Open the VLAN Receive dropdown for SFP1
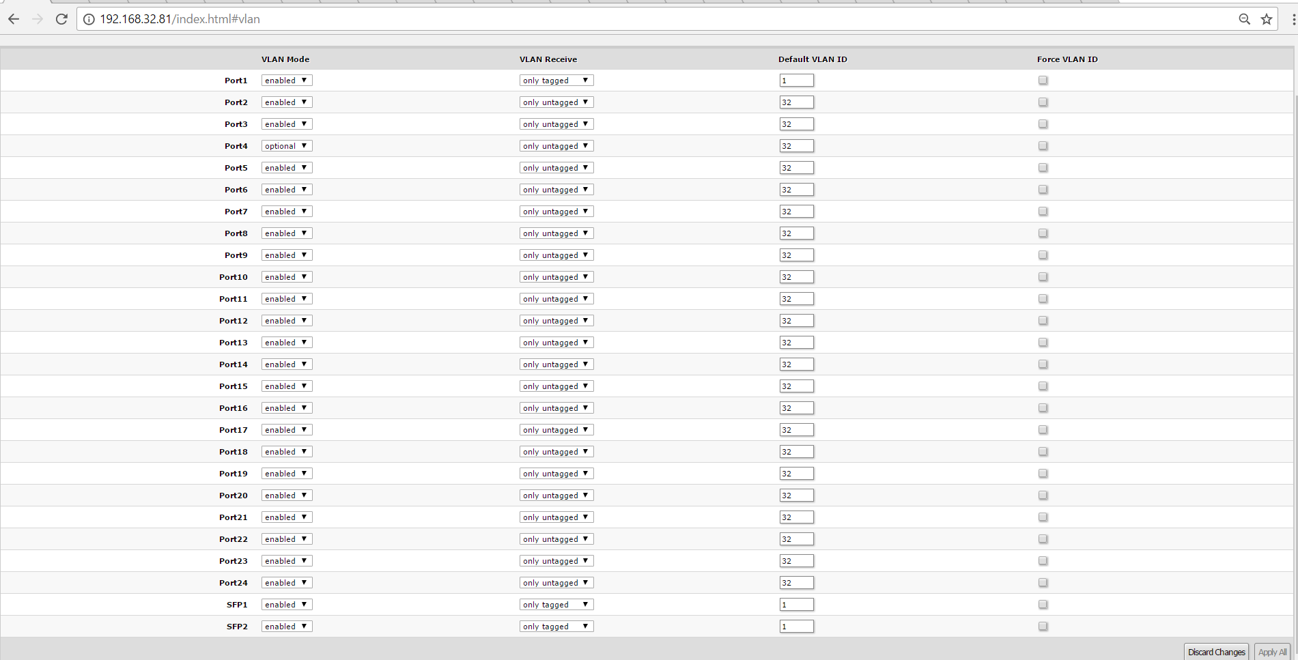This screenshot has height=660, width=1298. coord(556,604)
